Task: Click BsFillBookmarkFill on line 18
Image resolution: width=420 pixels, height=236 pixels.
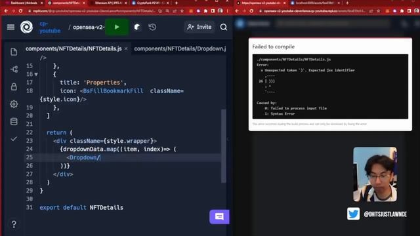Action: tap(113, 91)
